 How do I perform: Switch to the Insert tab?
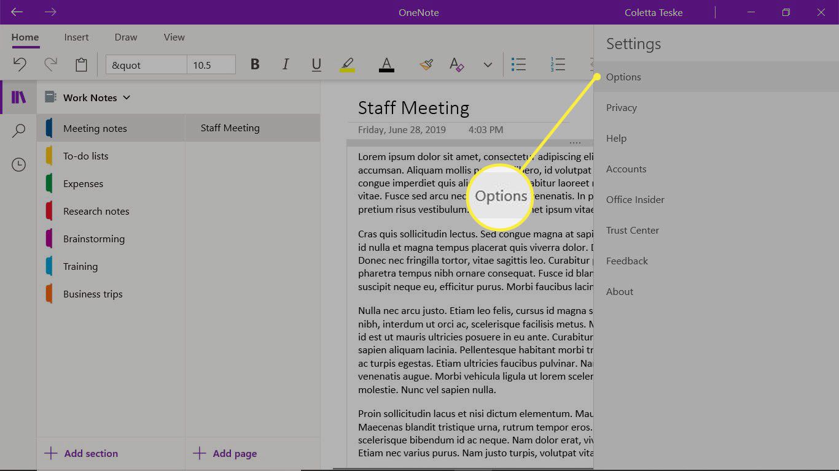pyautogui.click(x=77, y=37)
